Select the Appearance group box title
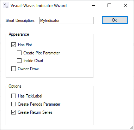The width and height of the screenshot is (134, 130). [19, 34]
